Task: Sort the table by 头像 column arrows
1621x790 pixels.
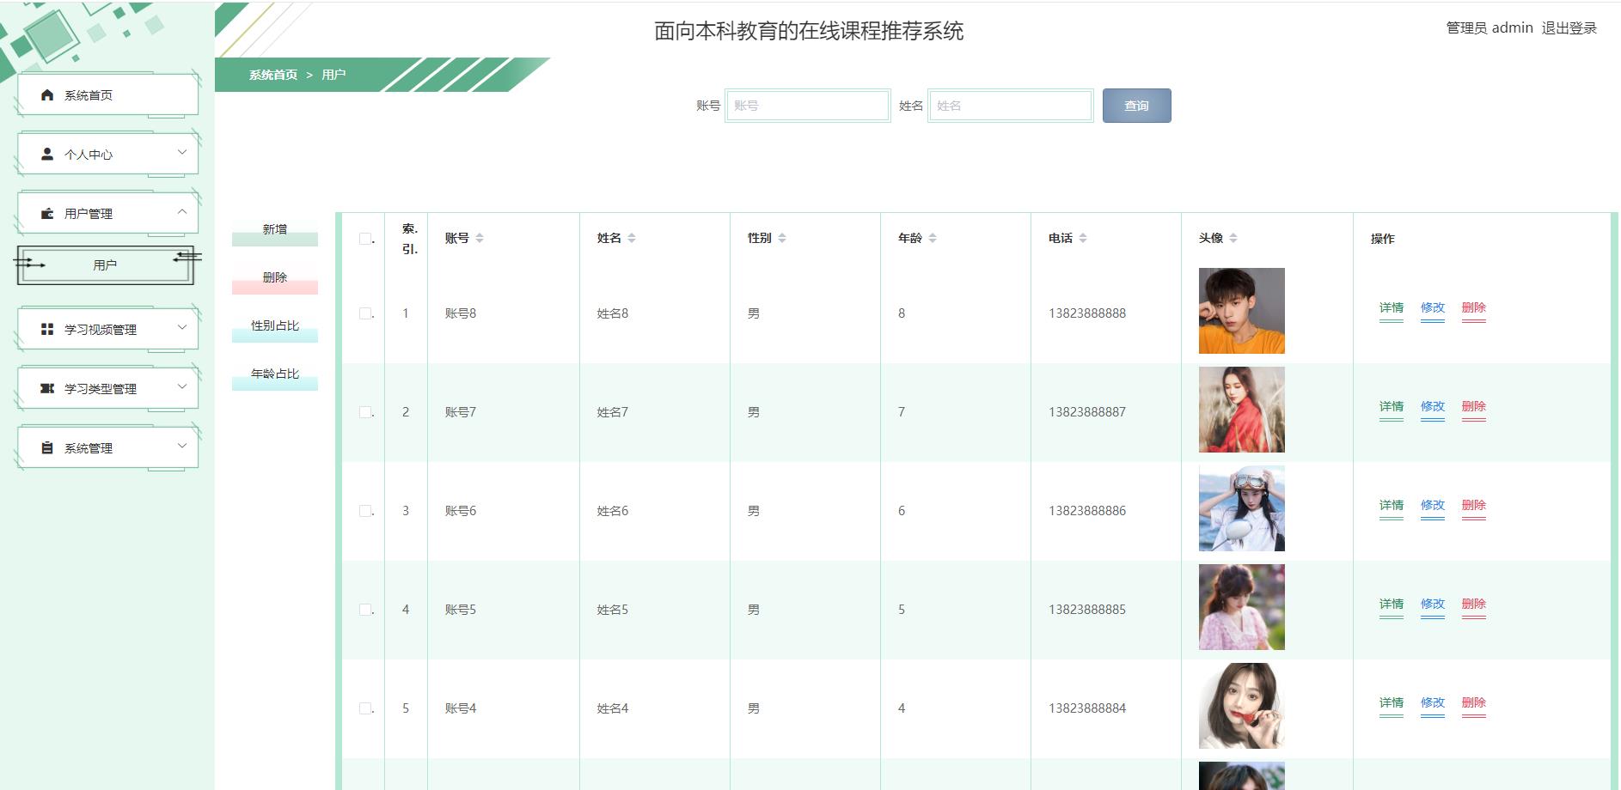Action: (1233, 238)
